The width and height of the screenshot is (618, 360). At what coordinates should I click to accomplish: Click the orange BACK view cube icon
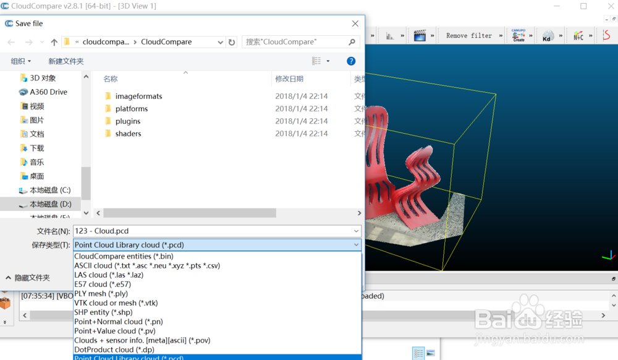(5, 303)
